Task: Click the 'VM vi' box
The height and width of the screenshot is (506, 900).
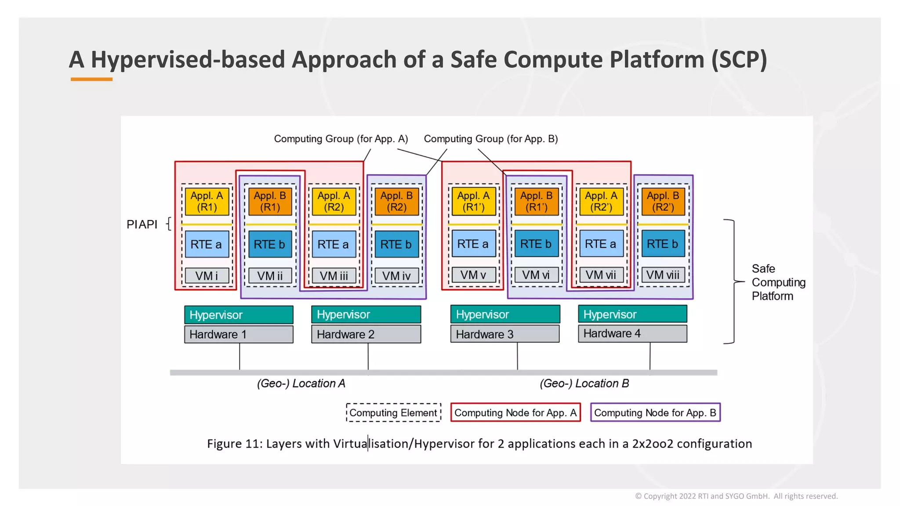Action: (x=537, y=275)
